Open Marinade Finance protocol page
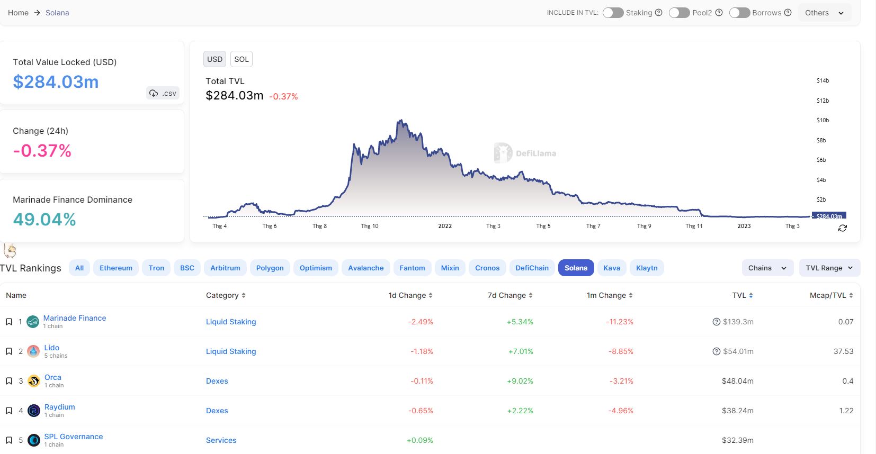Viewport: 876px width, 454px height. click(75, 318)
